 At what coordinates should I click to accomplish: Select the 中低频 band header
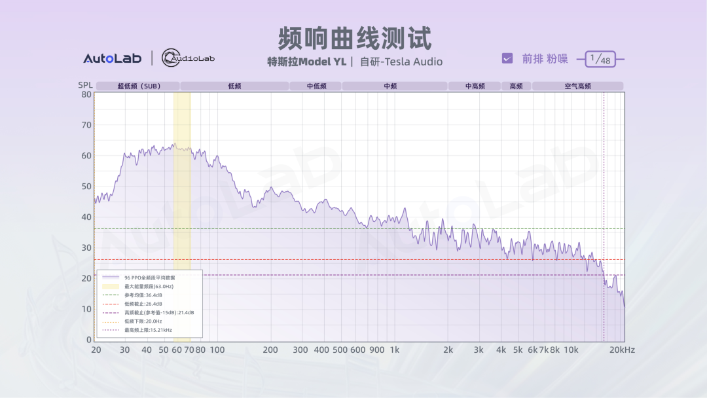coord(315,86)
